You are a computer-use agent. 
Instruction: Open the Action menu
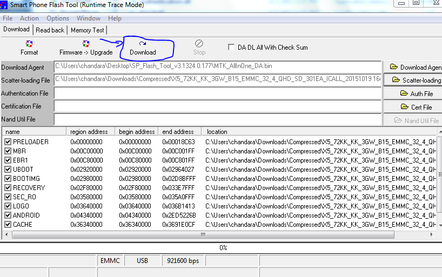tap(29, 18)
